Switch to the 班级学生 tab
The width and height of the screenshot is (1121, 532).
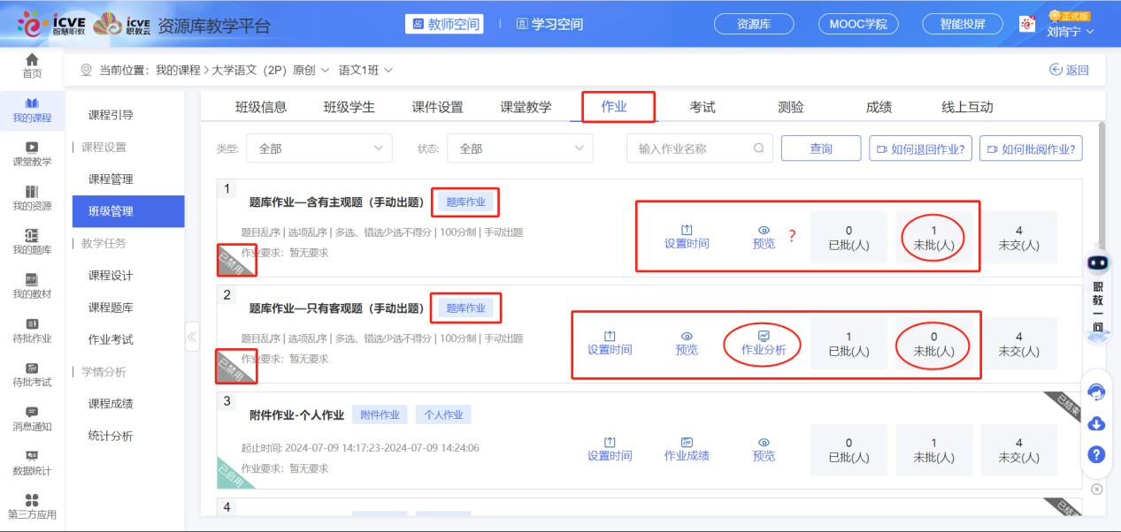[x=349, y=107]
